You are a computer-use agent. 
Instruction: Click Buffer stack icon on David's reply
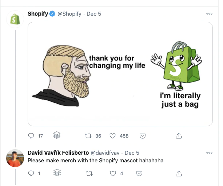point(56,174)
